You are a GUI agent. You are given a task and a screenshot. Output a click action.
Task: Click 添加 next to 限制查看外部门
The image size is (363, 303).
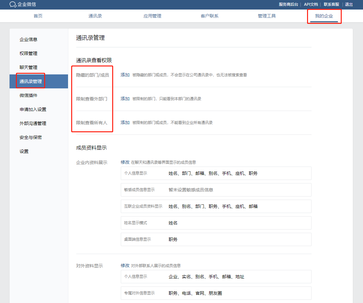click(x=125, y=99)
